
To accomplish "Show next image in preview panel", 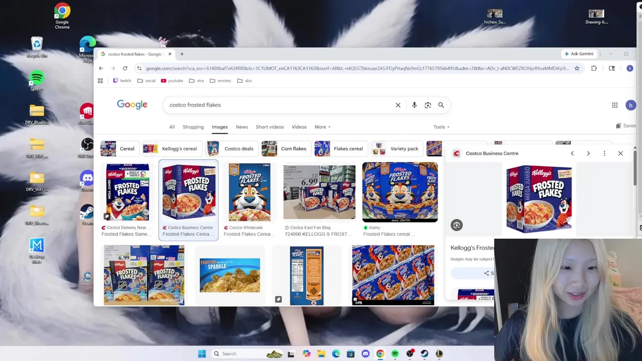I will point(588,153).
